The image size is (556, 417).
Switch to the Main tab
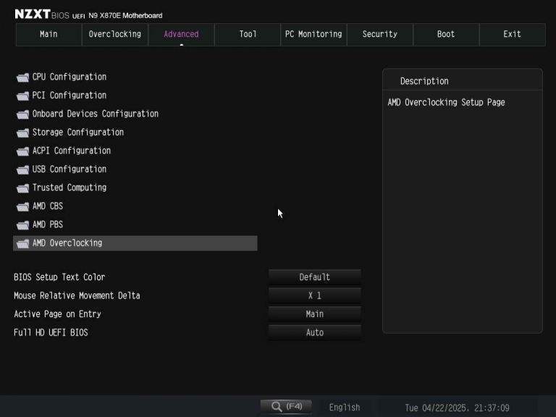[49, 35]
